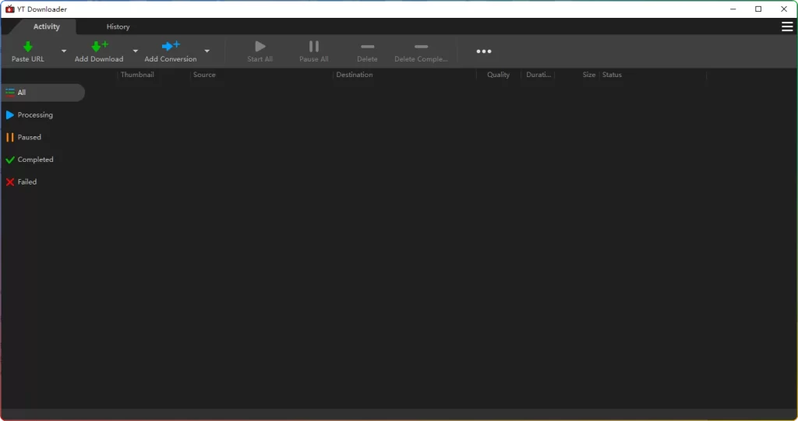798x421 pixels.
Task: Show Failed downloads filter
Action: (x=26, y=182)
